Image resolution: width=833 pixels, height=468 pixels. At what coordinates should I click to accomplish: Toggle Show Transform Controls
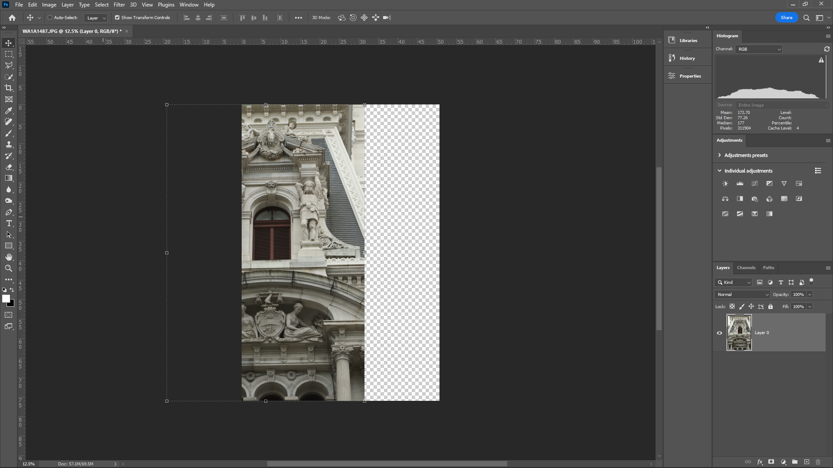(x=117, y=18)
